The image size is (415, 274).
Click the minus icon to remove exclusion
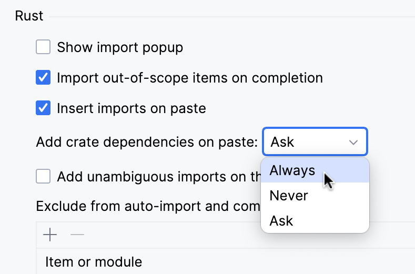pyautogui.click(x=77, y=235)
